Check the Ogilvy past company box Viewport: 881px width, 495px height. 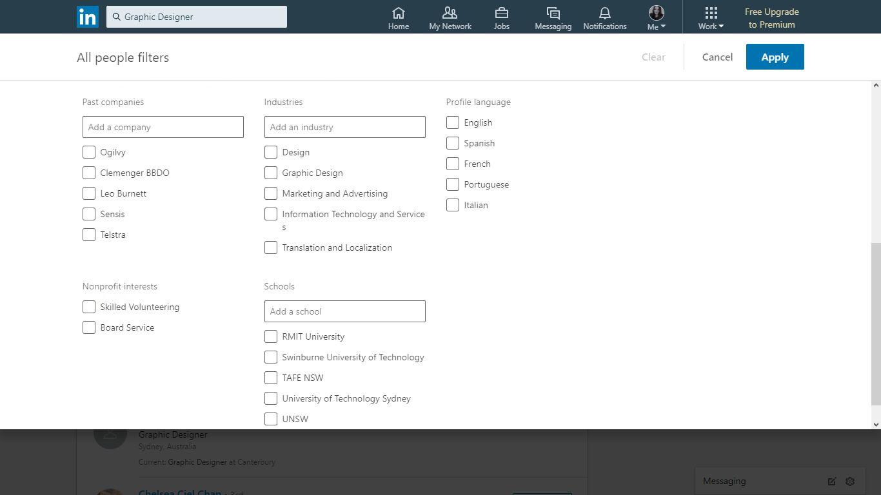[x=89, y=152]
